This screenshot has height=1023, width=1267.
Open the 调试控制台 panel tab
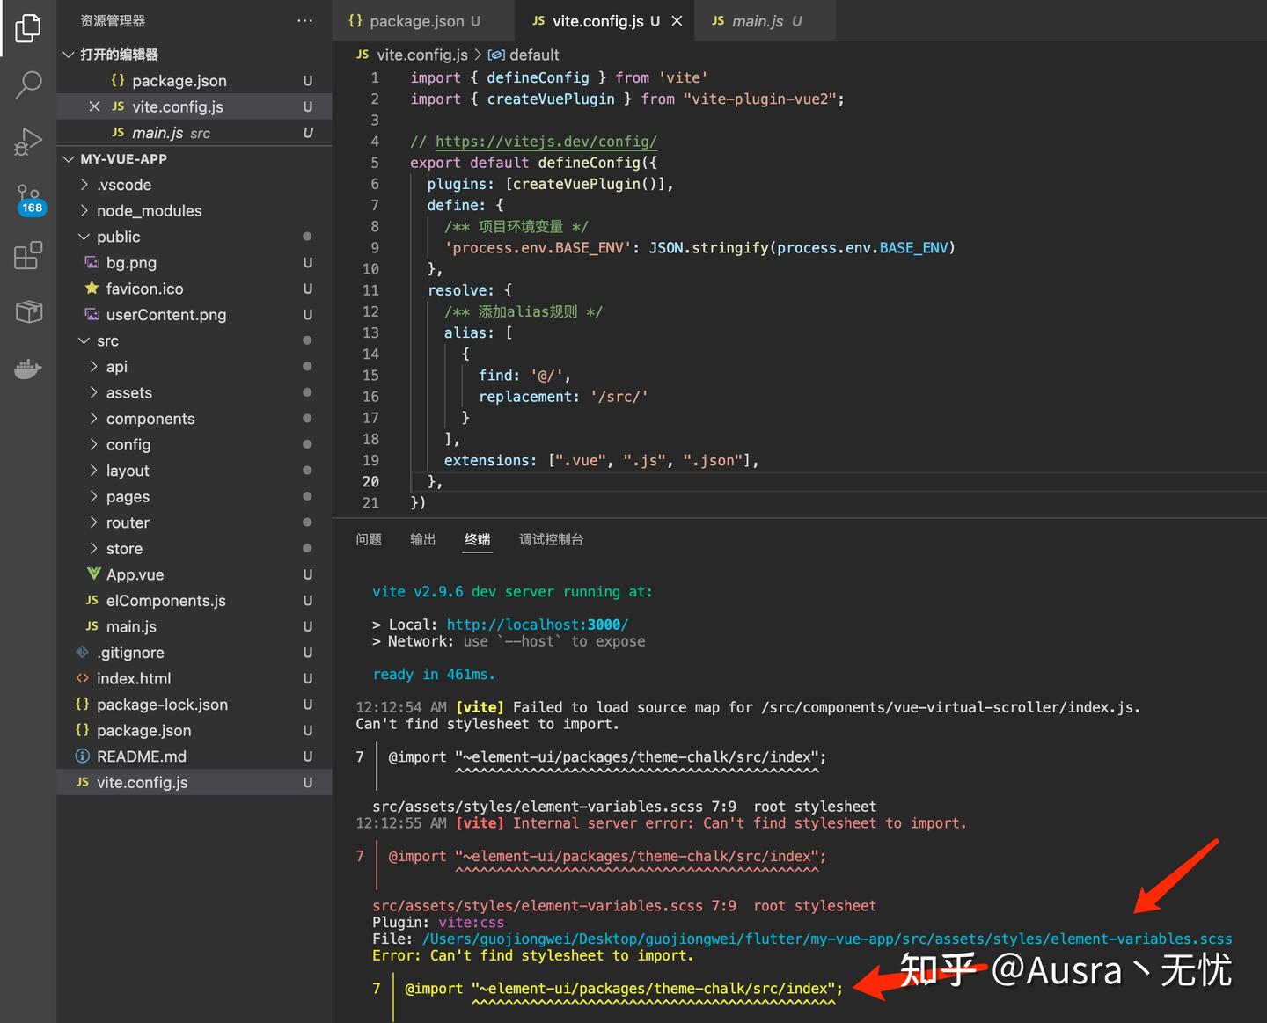(551, 539)
